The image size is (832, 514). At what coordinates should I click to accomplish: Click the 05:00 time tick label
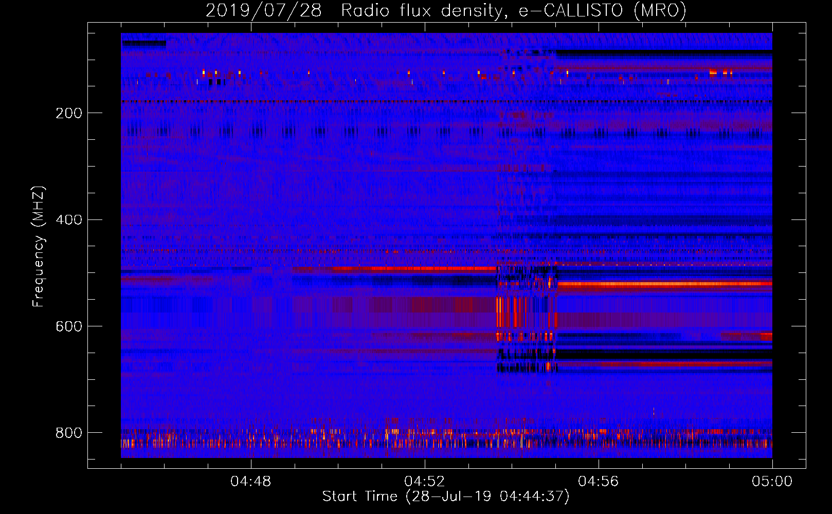pos(772,482)
